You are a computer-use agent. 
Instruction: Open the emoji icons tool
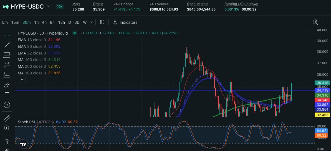coord(7,105)
